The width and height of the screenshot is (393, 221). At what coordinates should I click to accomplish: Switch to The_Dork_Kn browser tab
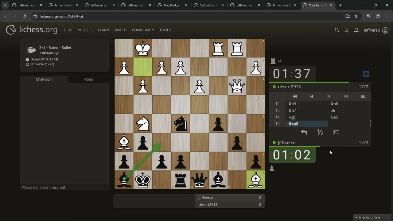point(173,5)
